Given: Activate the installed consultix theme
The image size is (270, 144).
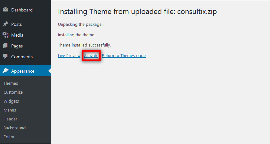Looking at the screenshot, I should [x=91, y=55].
